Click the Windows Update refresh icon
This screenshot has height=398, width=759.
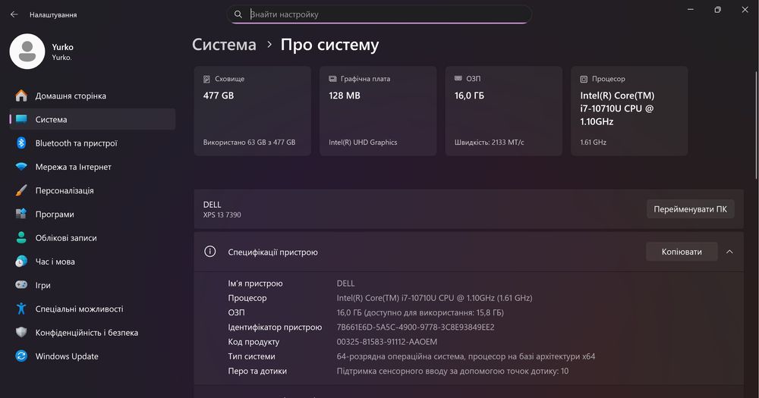(21, 356)
